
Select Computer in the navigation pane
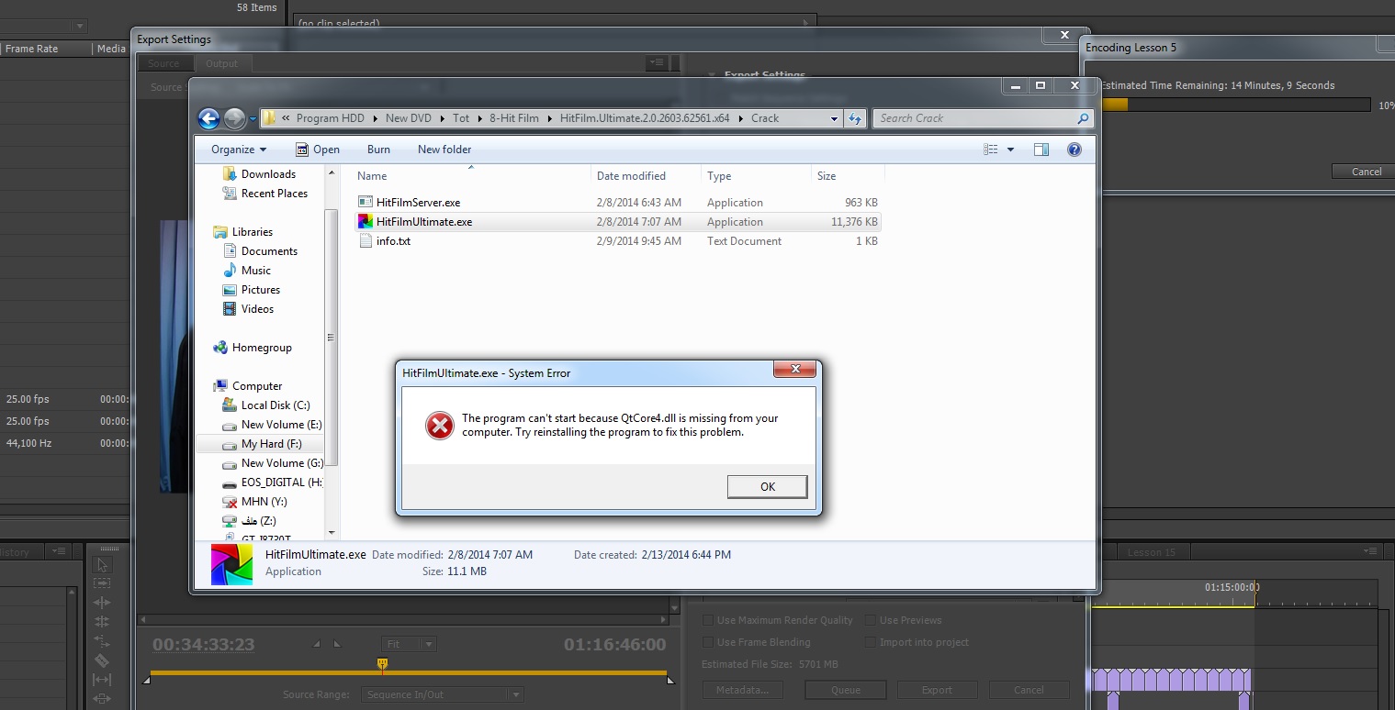click(x=256, y=386)
